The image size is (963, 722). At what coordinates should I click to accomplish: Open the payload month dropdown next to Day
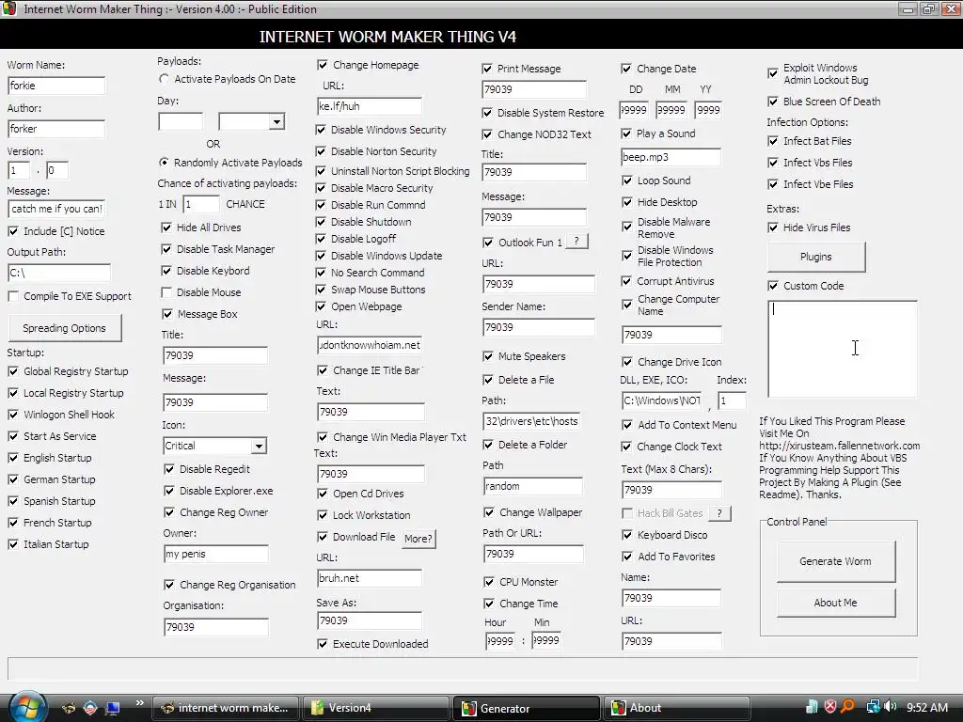pyautogui.click(x=277, y=121)
